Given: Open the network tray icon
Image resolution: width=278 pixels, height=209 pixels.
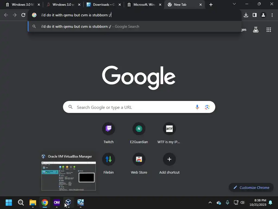Looking at the screenshot, I should click(236, 202).
